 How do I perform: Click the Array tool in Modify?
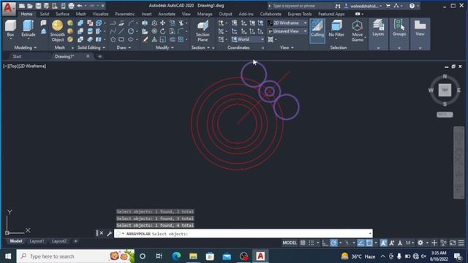pyautogui.click(x=181, y=39)
